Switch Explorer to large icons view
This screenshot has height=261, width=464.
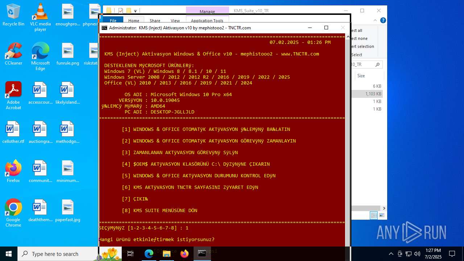coord(381,215)
